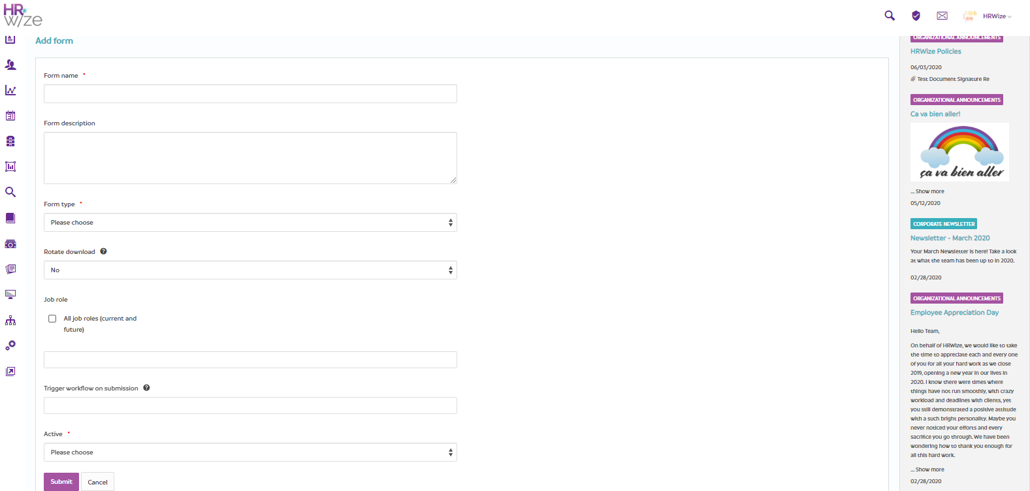Image resolution: width=1030 pixels, height=491 pixels.
Task: Open the Rotate download dropdown
Action: [x=250, y=270]
